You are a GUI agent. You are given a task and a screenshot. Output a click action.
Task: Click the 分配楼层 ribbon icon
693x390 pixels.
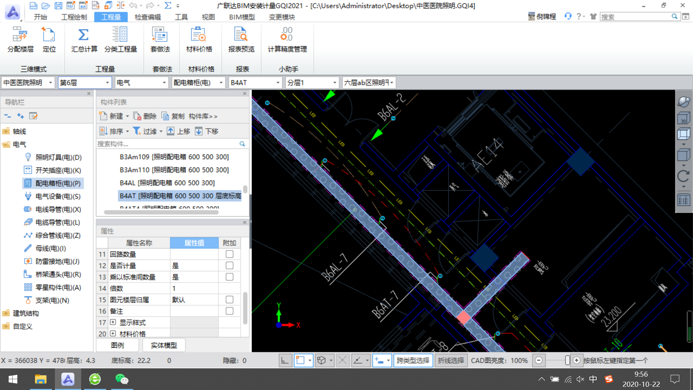tap(20, 40)
